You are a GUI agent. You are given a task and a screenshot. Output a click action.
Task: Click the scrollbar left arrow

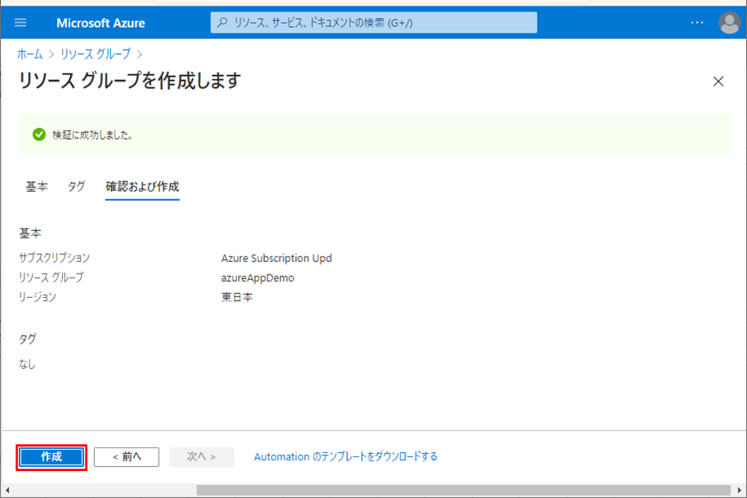click(8, 491)
